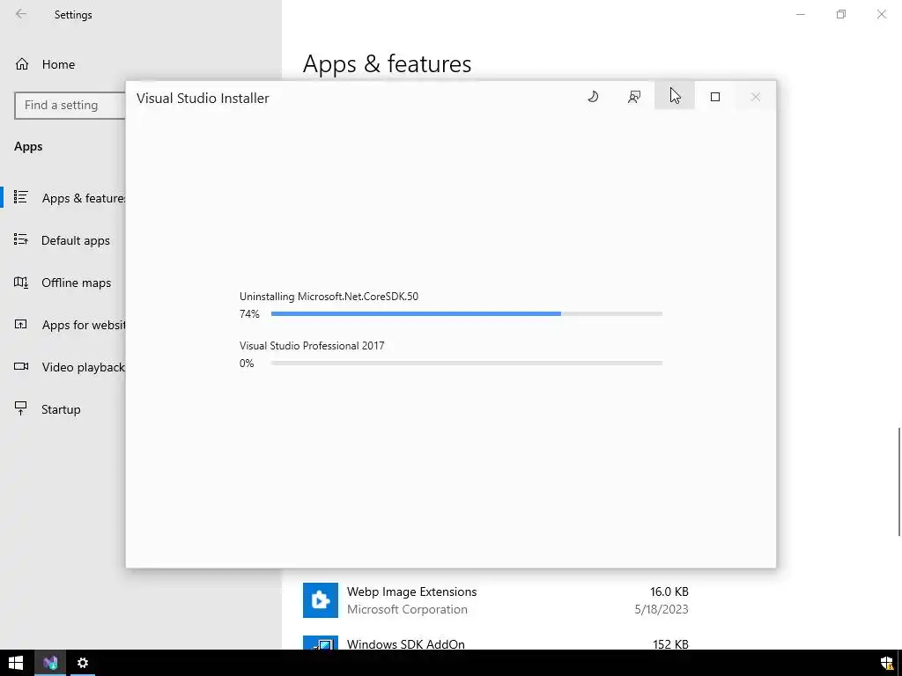Click the Visual Studio Installer title text

[x=203, y=99]
